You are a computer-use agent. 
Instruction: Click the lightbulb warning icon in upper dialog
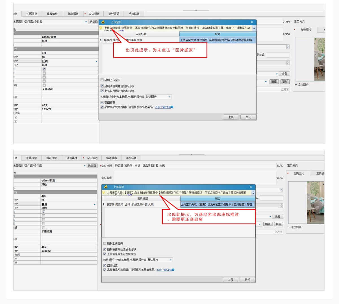point(101,28)
